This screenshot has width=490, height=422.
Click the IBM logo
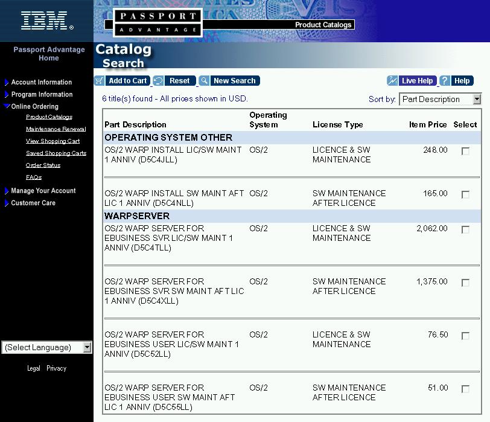[x=47, y=21]
